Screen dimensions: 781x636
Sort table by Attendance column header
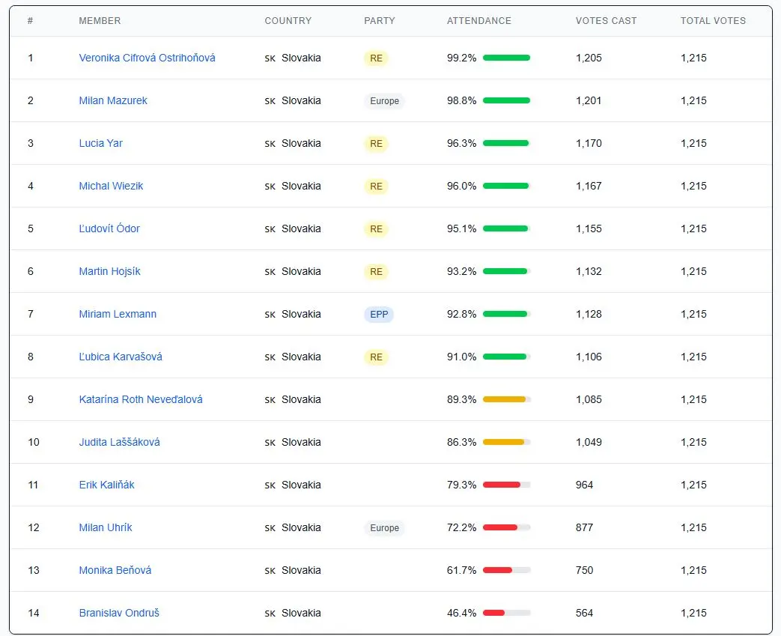pyautogui.click(x=478, y=21)
